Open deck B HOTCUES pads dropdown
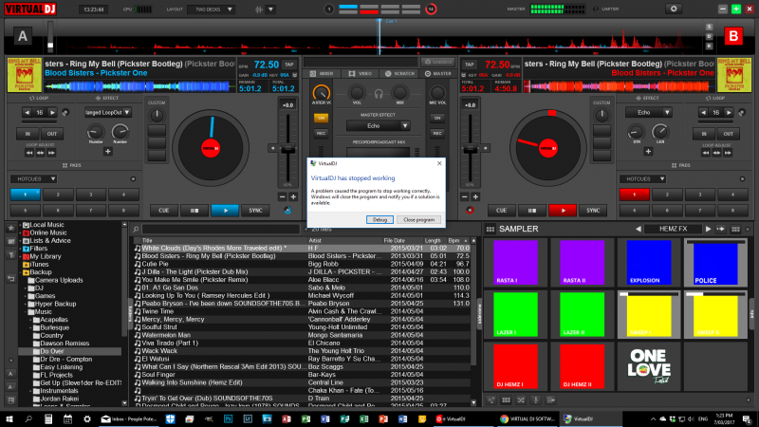 (x=642, y=179)
